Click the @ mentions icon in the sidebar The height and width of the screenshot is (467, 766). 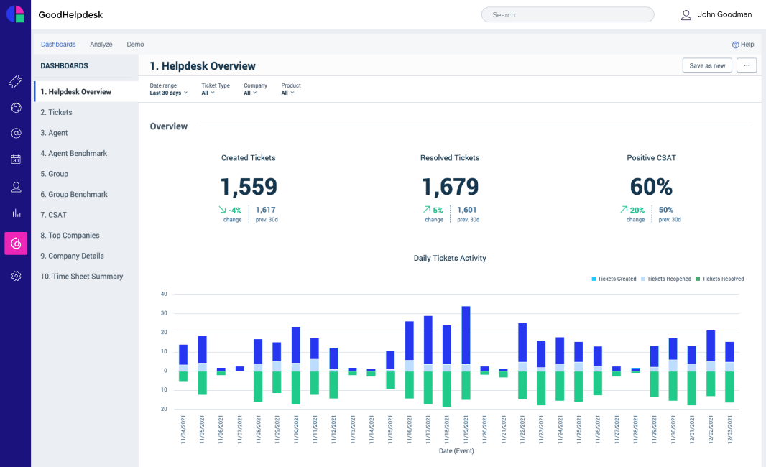click(x=16, y=133)
